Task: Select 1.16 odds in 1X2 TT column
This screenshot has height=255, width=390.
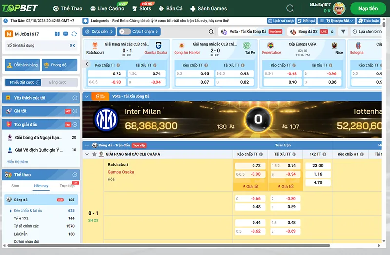Action: pos(318,174)
